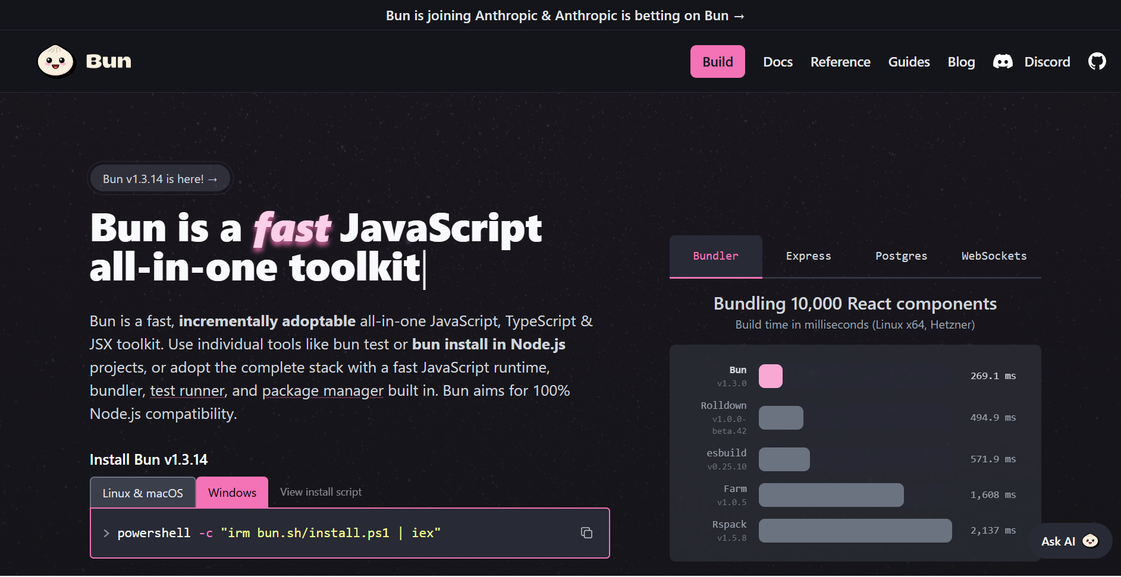Open the Discord icon in navigation
Screen dimensions: 1121x577
[x=1003, y=62]
